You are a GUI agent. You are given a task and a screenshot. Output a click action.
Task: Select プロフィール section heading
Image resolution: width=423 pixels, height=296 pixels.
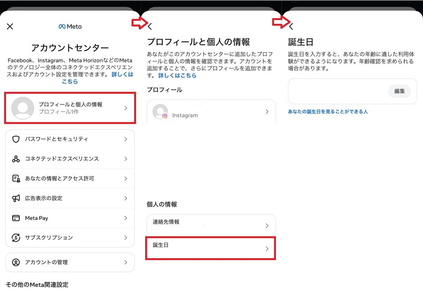164,90
